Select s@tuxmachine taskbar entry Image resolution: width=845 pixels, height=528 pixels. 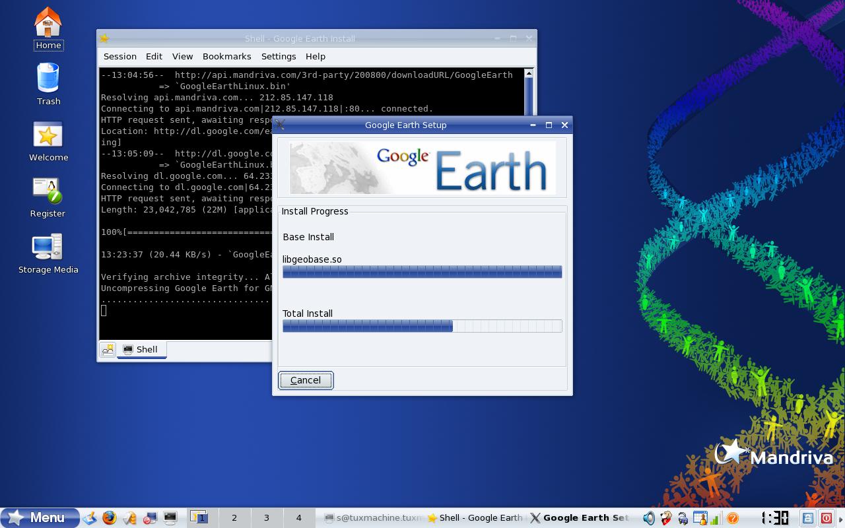(x=372, y=518)
